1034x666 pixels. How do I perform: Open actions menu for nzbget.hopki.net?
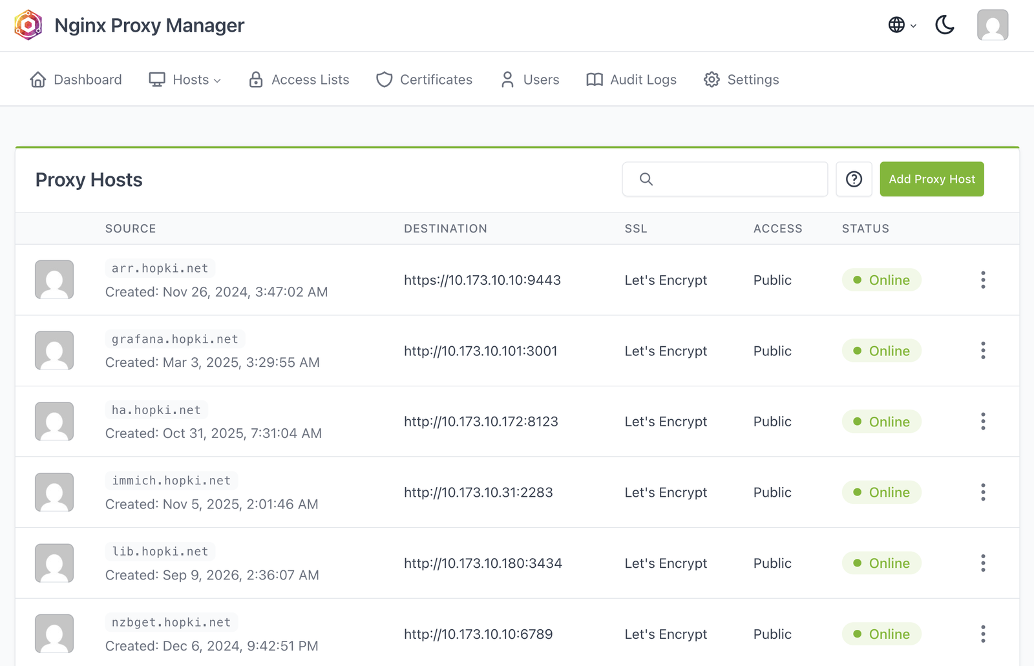coord(983,634)
